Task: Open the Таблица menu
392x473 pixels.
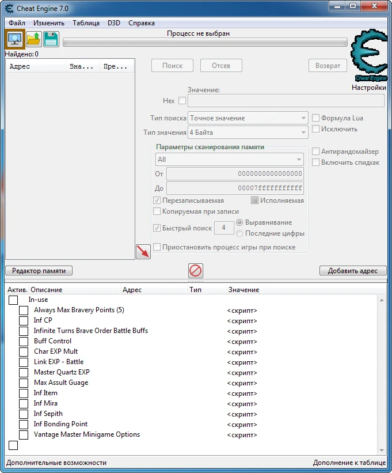Action: 86,23
